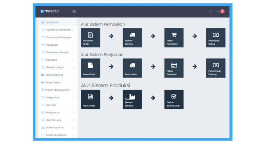Select Dashboard in sidebar
The image size is (265, 144).
[58, 22]
